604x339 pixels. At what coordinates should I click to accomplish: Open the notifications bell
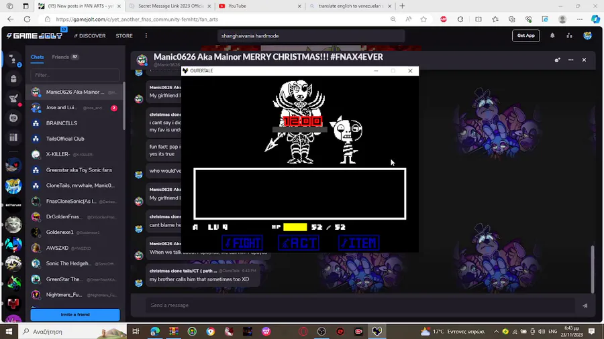coord(552,36)
